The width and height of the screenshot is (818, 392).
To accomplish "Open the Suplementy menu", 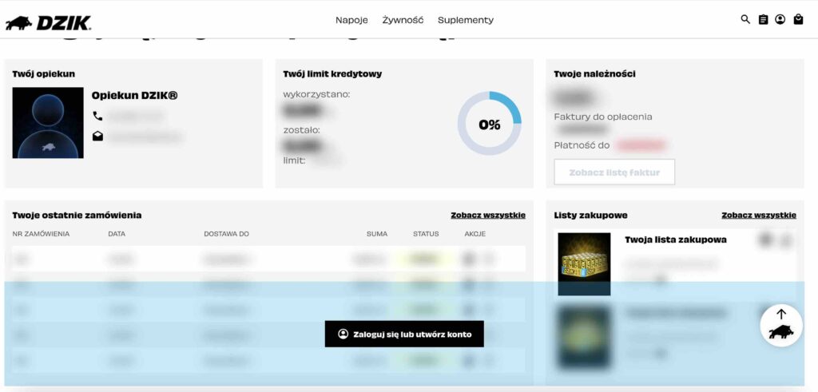I will click(466, 20).
